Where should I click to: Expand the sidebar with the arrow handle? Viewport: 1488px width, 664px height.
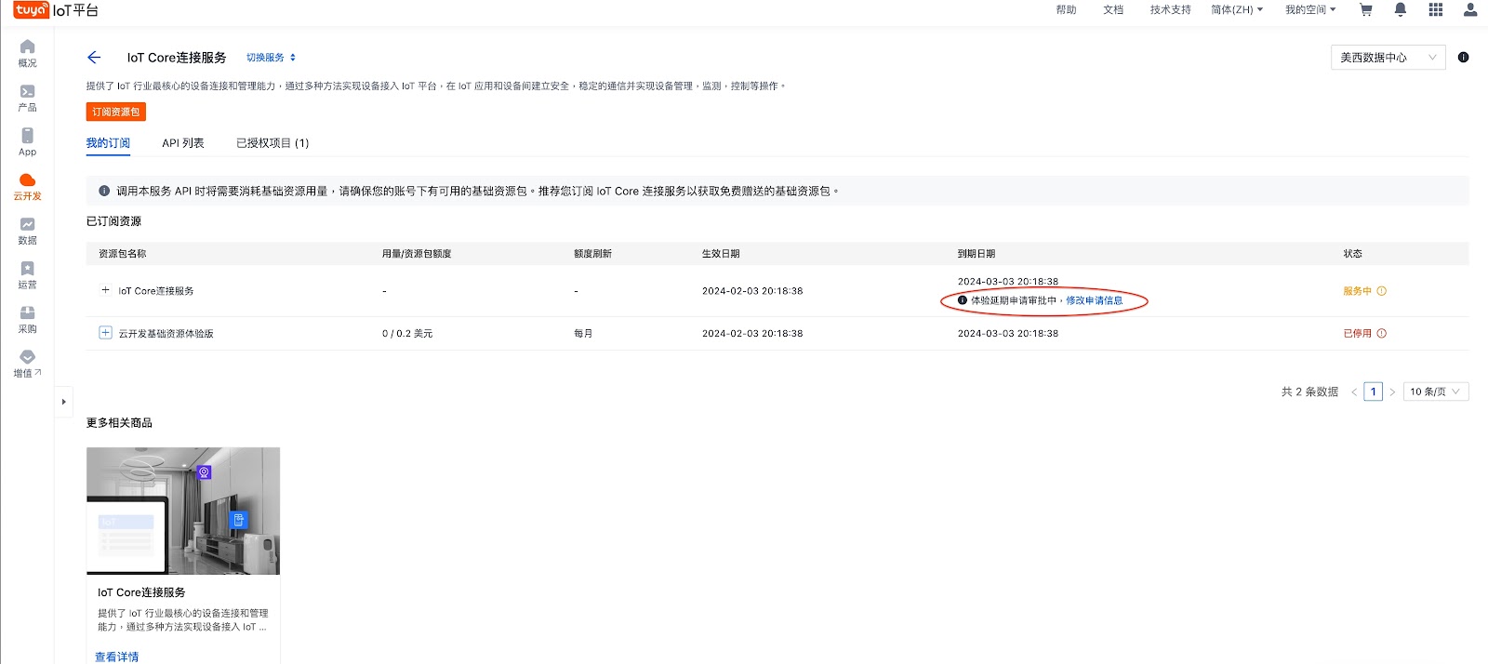tap(63, 402)
